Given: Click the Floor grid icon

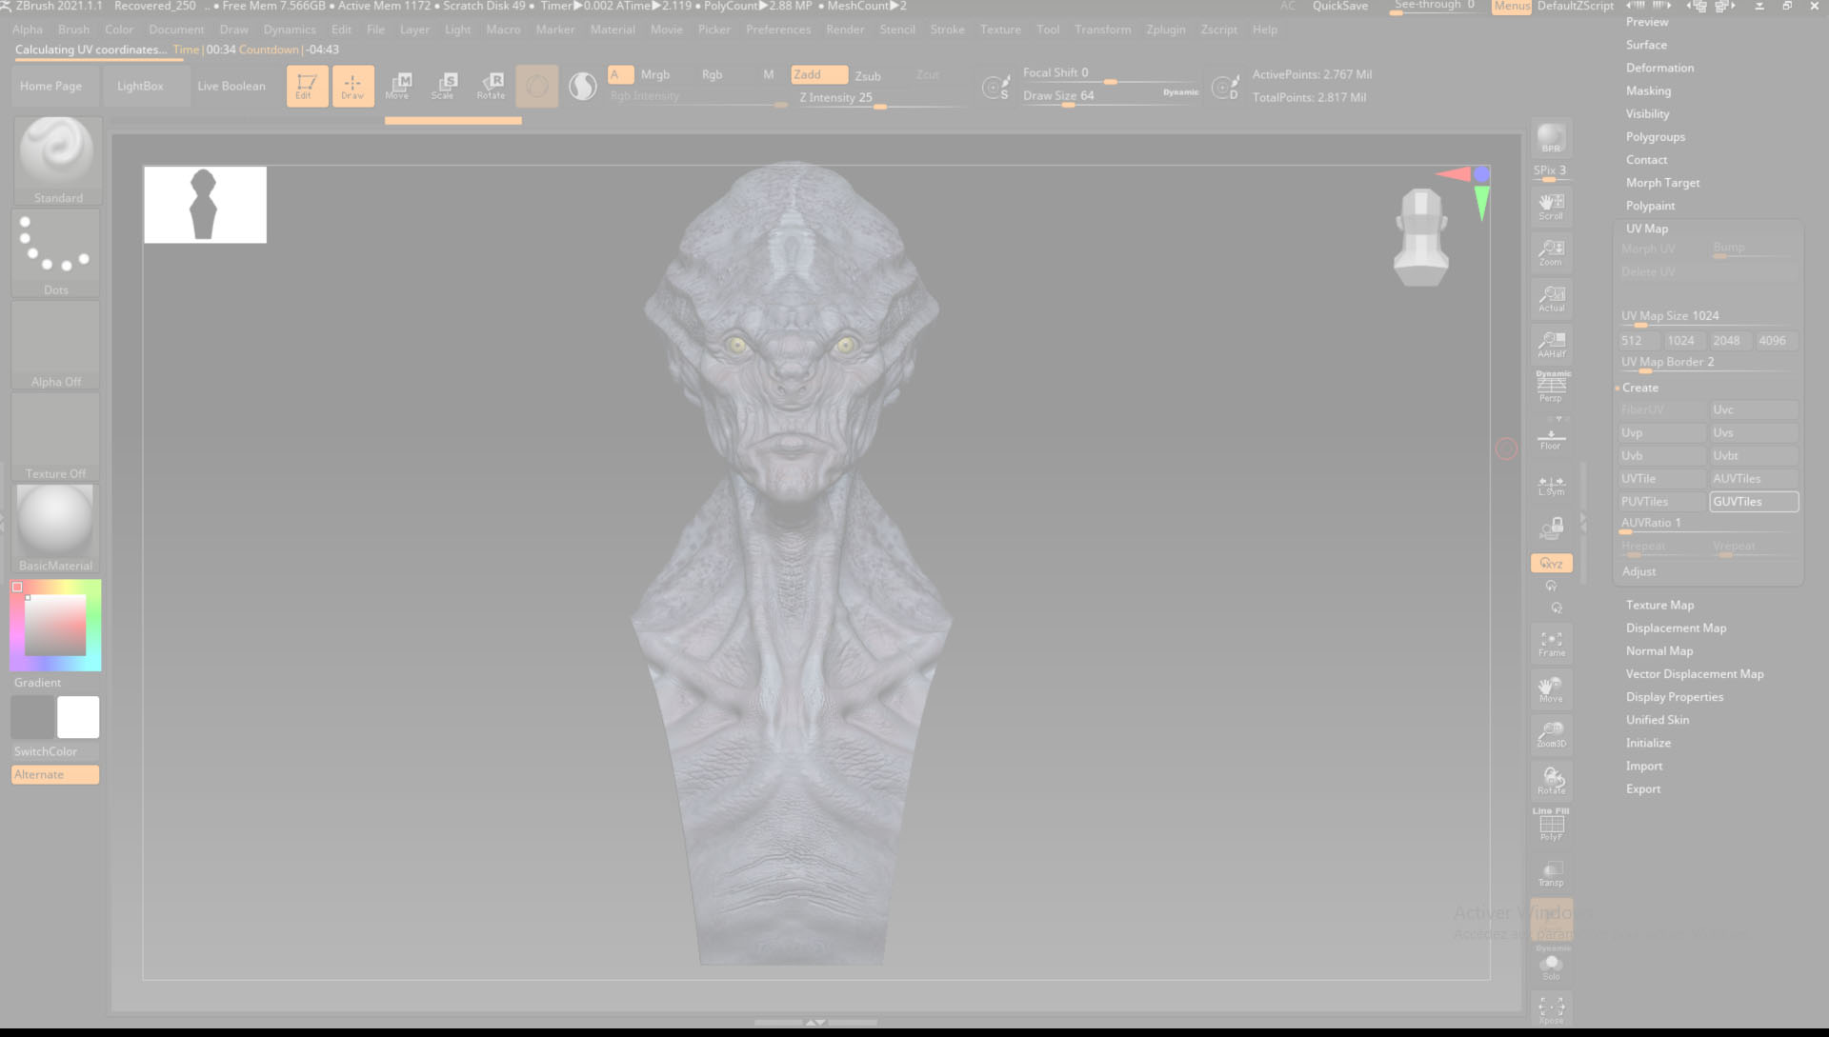Looking at the screenshot, I should 1551,439.
